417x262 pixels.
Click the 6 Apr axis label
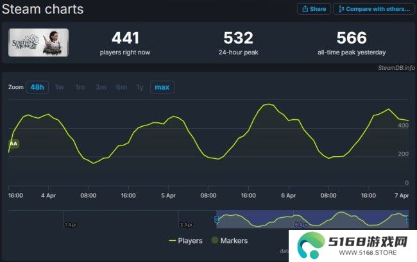pos(289,195)
